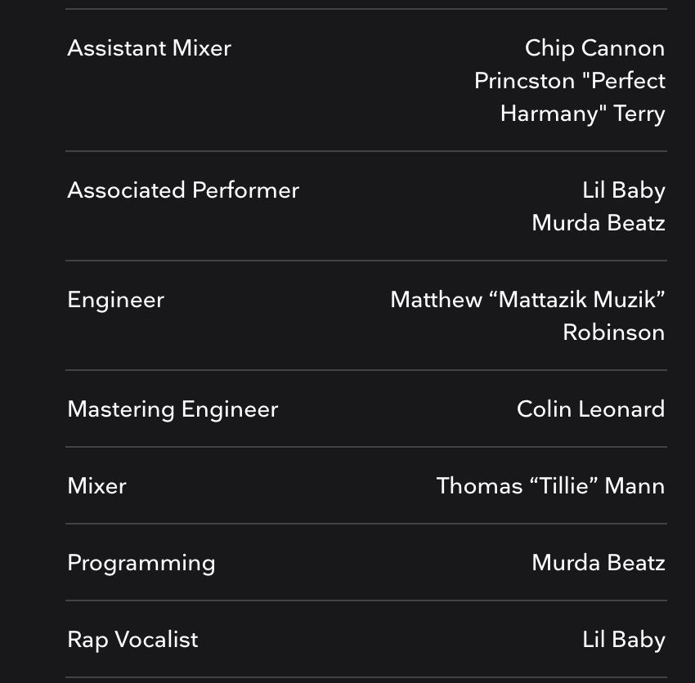This screenshot has height=683, width=695.
Task: Select the Programming role label
Action: coord(141,564)
